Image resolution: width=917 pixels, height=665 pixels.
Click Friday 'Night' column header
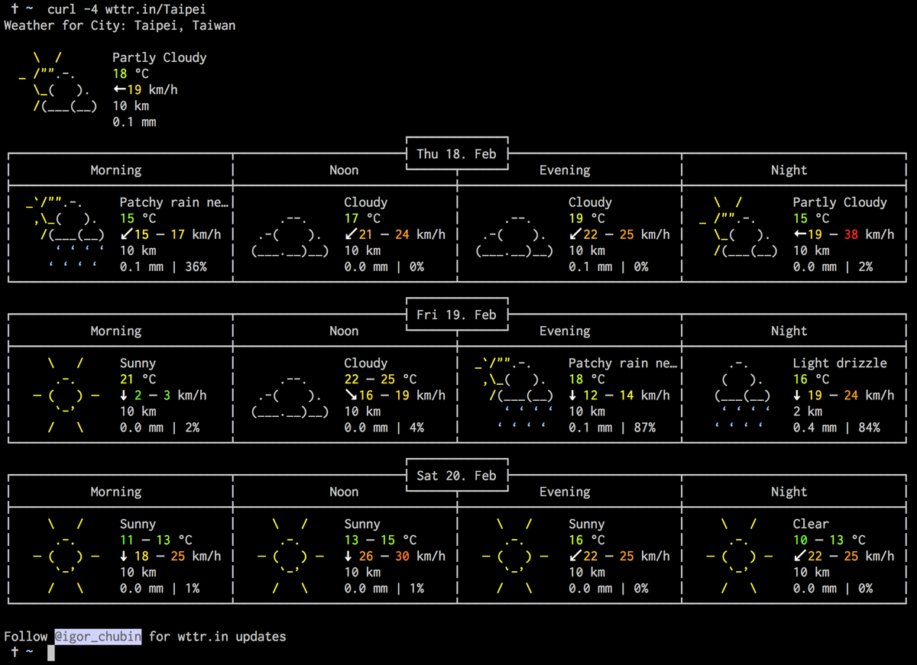tap(789, 331)
